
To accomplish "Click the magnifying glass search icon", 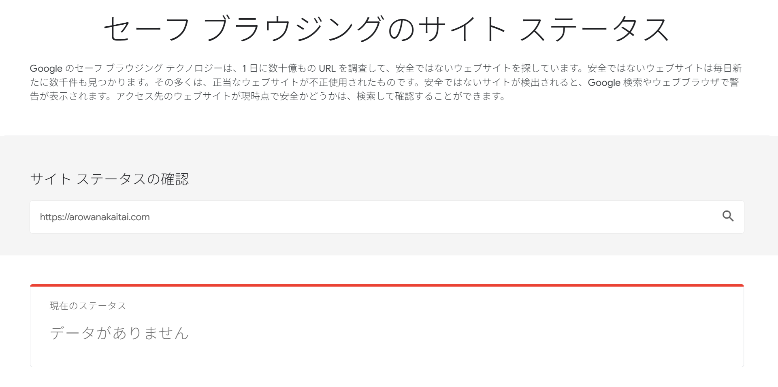I will pos(728,217).
